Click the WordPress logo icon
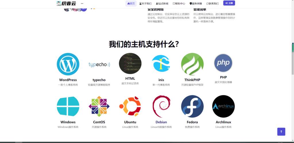The width and height of the screenshot is (294, 143). click(x=68, y=64)
